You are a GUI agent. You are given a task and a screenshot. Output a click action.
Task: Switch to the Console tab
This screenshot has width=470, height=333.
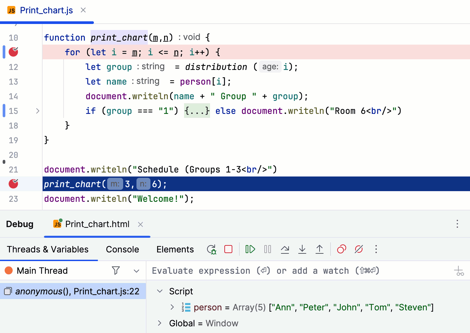[122, 249]
